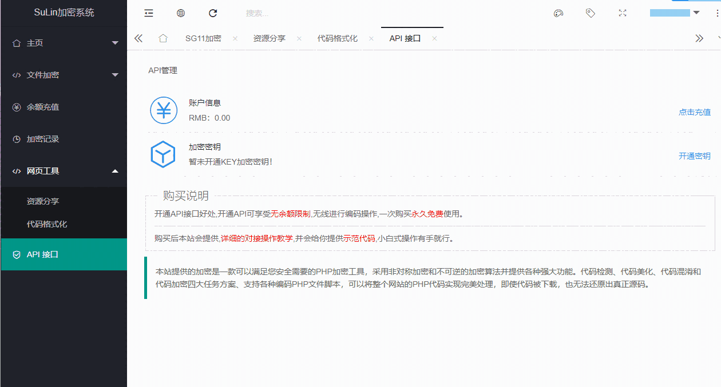The image size is (721, 387).
Task: Switch to the 代码格式化 tab
Action: 338,38
